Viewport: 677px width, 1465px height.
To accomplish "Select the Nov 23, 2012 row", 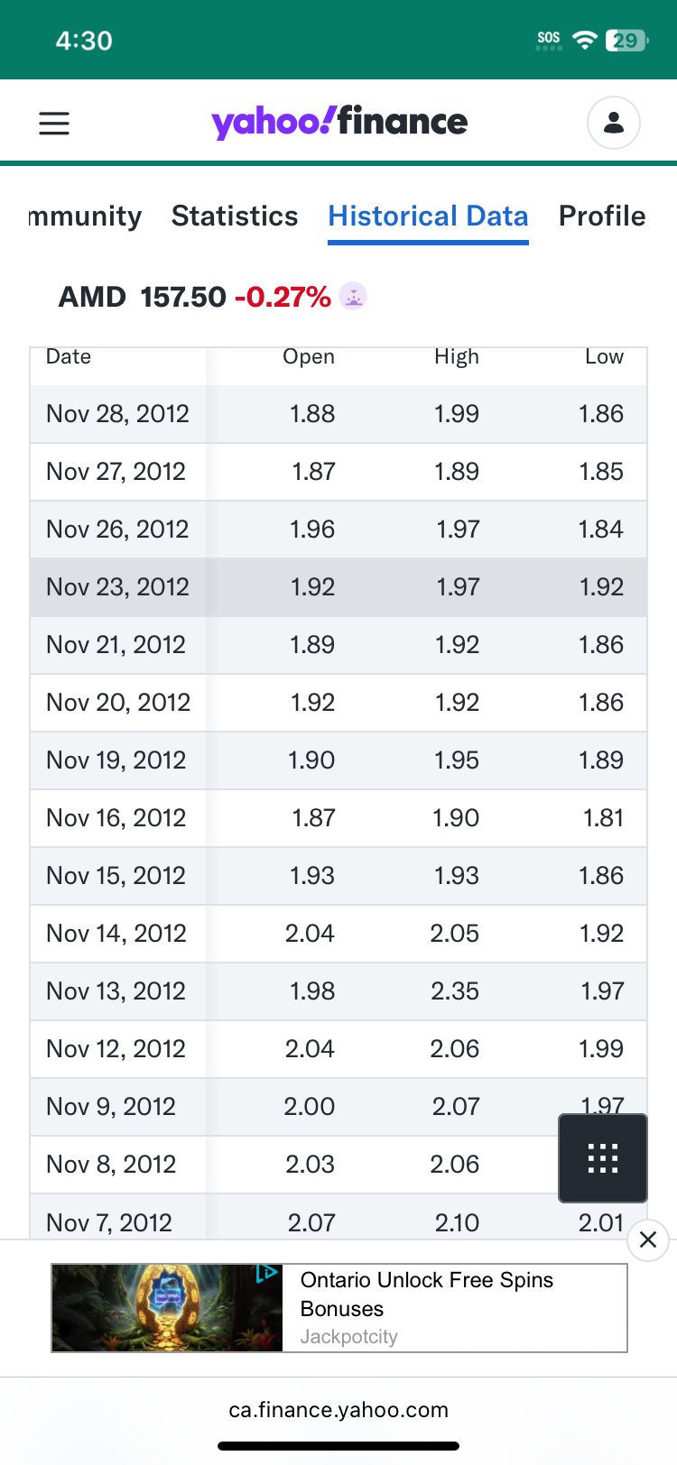I will (x=338, y=587).
